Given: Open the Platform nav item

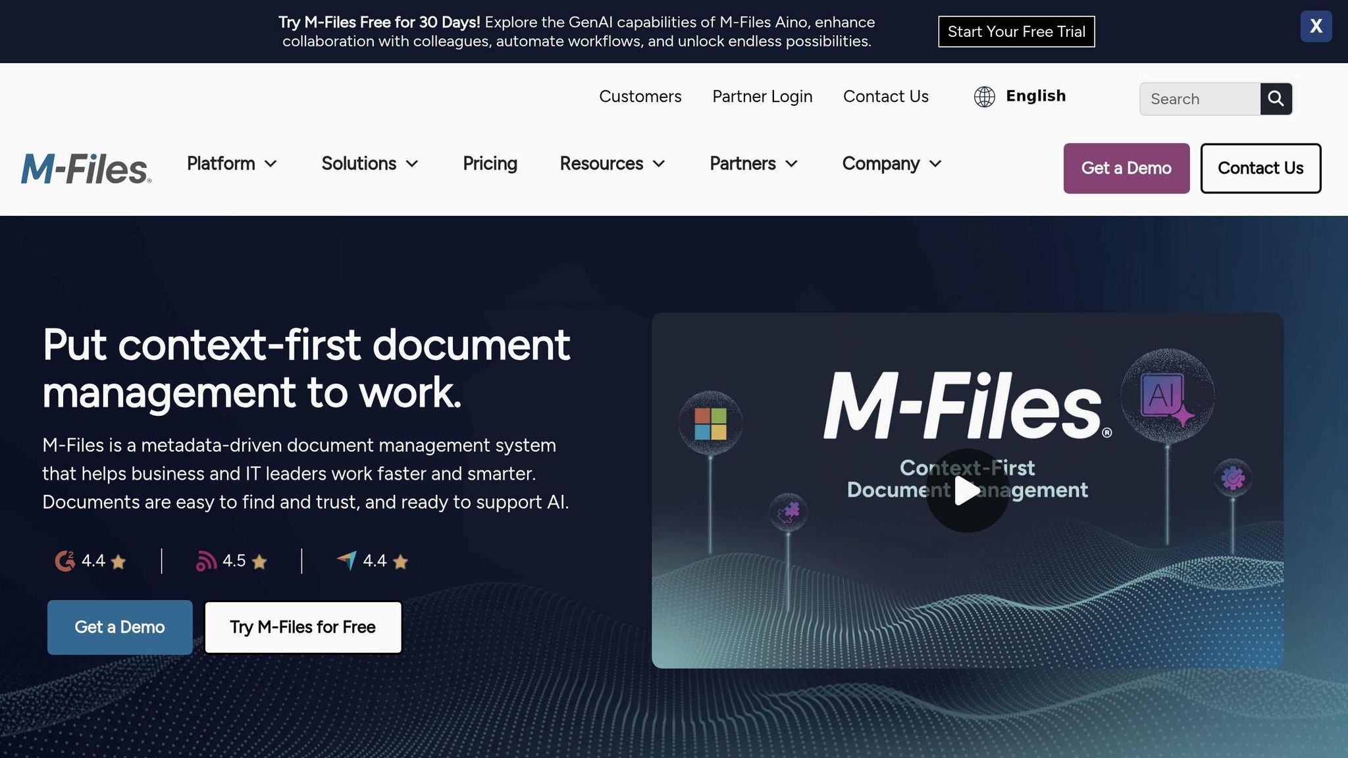Looking at the screenshot, I should [x=221, y=163].
